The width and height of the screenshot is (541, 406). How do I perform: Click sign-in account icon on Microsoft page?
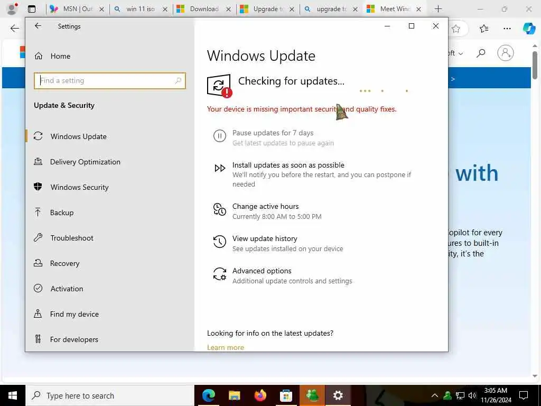(506, 53)
